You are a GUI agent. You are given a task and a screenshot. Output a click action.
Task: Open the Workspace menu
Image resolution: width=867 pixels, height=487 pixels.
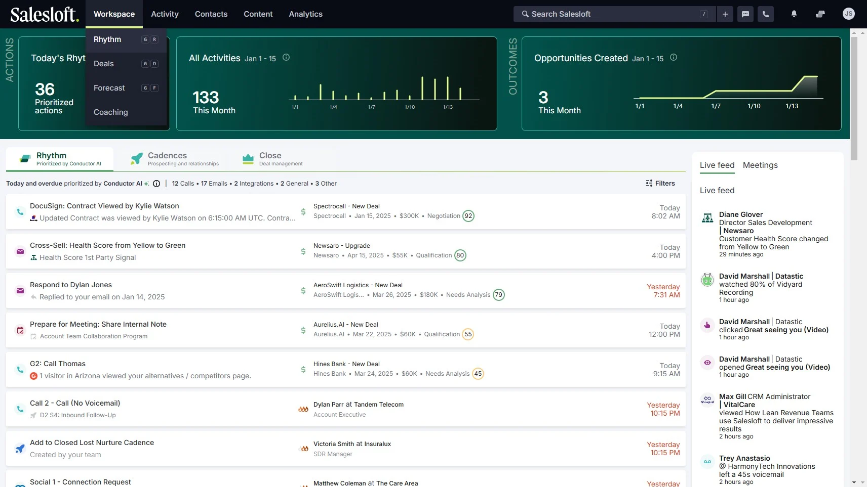(114, 14)
